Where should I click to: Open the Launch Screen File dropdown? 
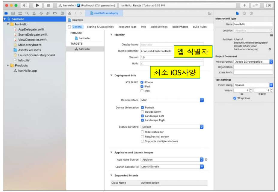(x=202, y=167)
